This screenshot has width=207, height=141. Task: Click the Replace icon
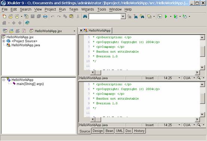pyautogui.click(x=136, y=17)
